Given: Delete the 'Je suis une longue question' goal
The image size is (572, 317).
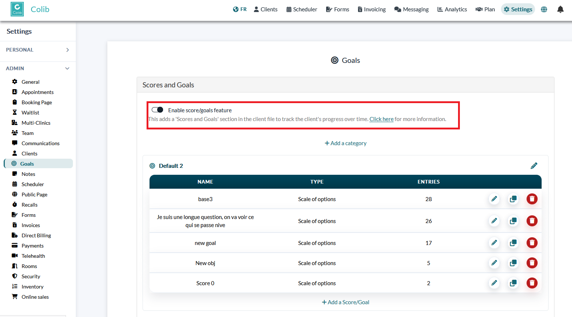Looking at the screenshot, I should tap(532, 221).
